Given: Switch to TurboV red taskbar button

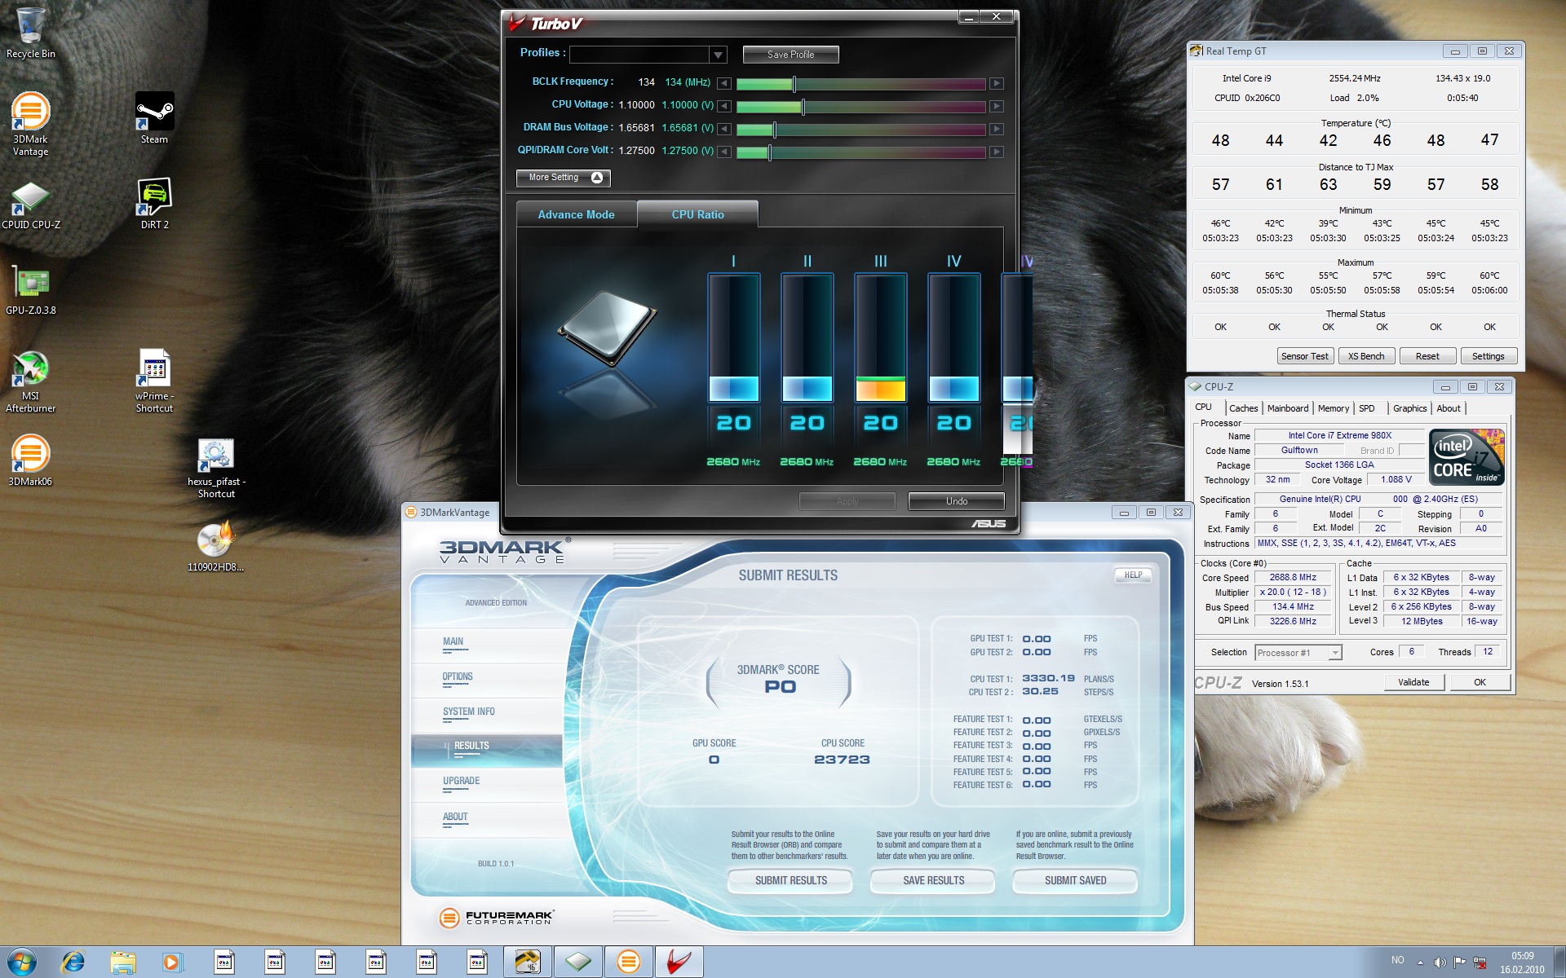Looking at the screenshot, I should (679, 963).
